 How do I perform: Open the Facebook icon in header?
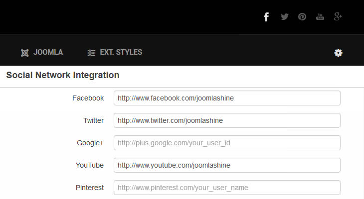(x=266, y=17)
